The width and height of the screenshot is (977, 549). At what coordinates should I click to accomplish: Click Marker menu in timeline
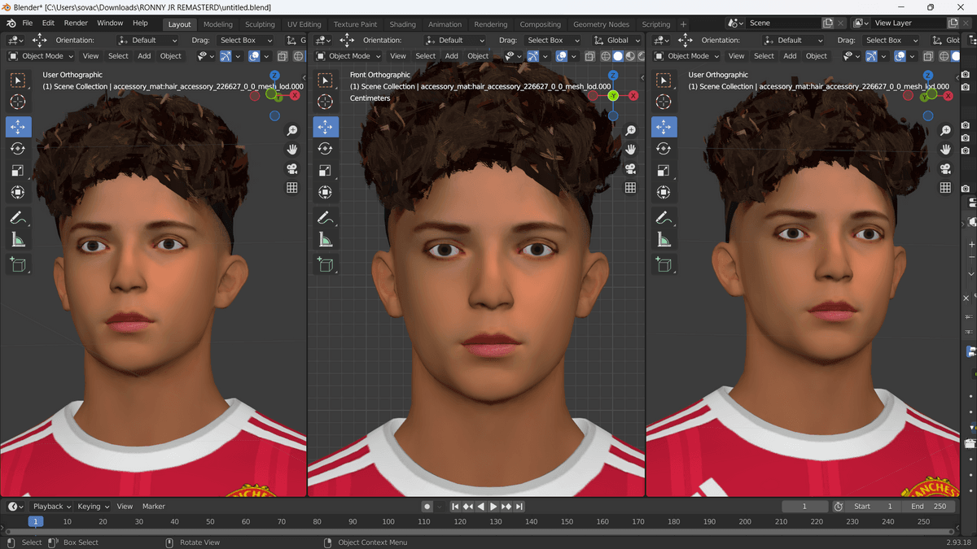point(154,507)
